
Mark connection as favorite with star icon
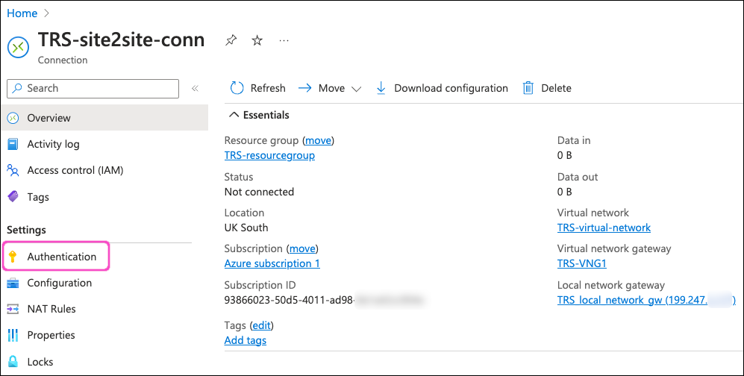(x=257, y=41)
